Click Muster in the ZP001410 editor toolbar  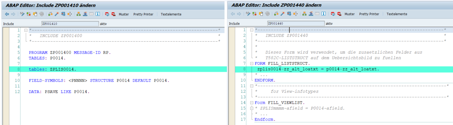click(x=124, y=14)
